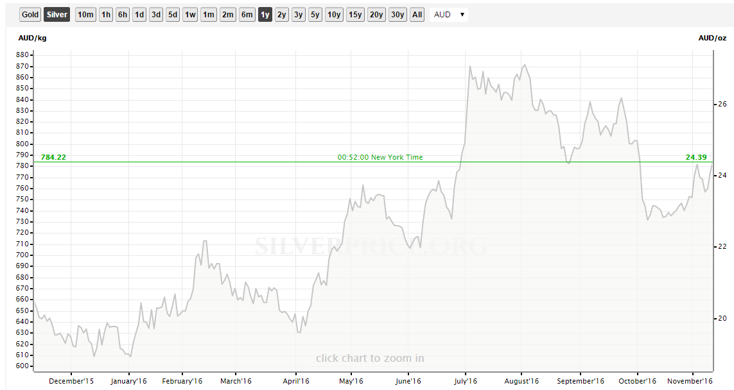The height and width of the screenshot is (390, 734).
Task: Click the active 1y range button
Action: click(265, 15)
